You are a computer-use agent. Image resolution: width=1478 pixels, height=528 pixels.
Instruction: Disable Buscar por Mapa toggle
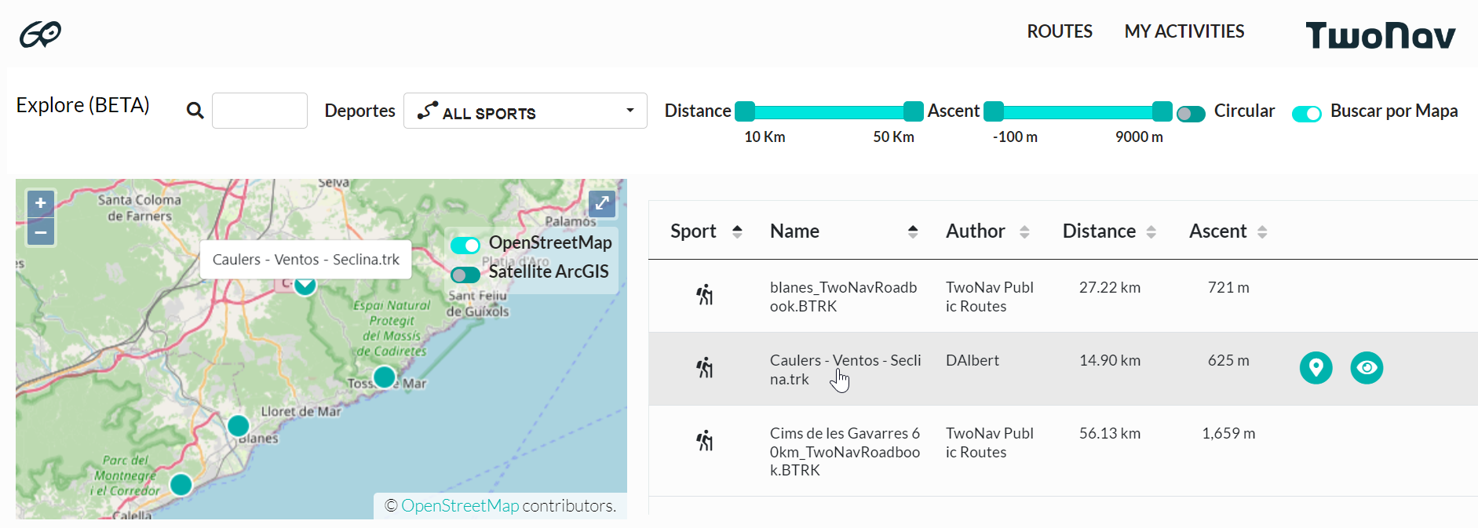click(x=1306, y=114)
